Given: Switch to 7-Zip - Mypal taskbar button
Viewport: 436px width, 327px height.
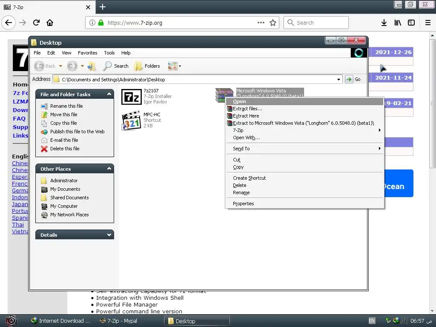Looking at the screenshot, I should coord(118,321).
